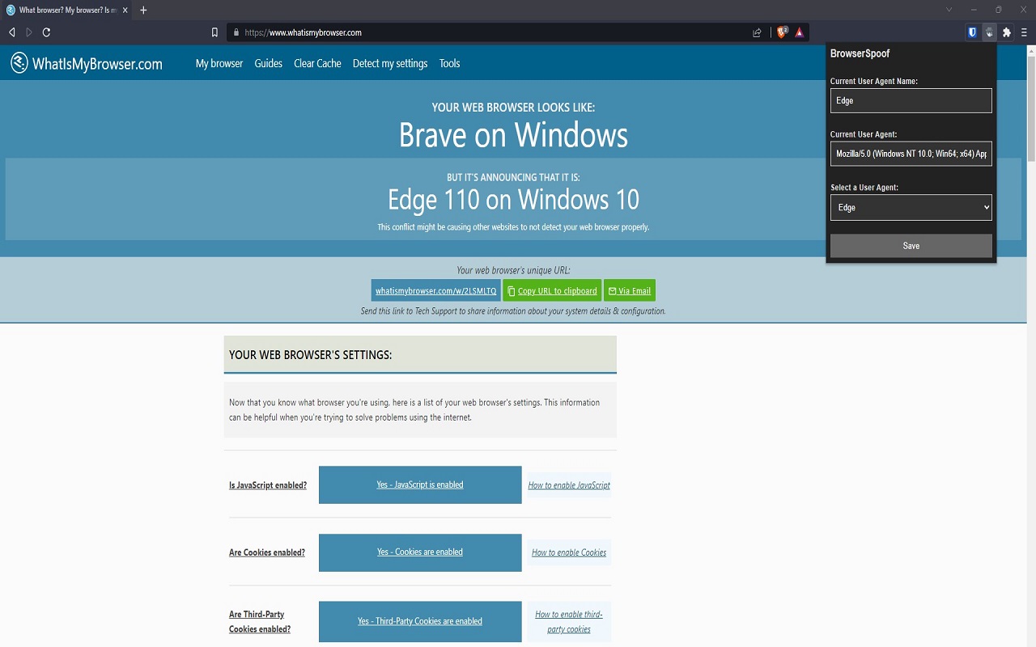Click inside the 'Current User Agent' text field
The height and width of the screenshot is (647, 1036).
pyautogui.click(x=911, y=154)
